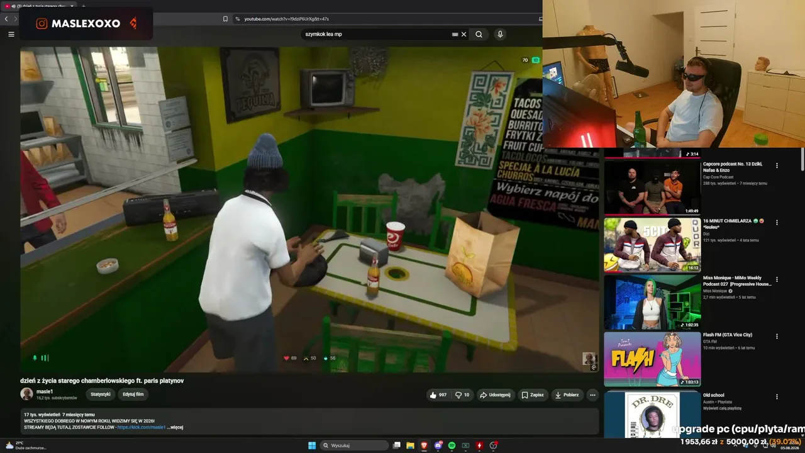Open the Flash FM (GTA Vice City) title
This screenshot has width=805, height=453.
click(728, 335)
